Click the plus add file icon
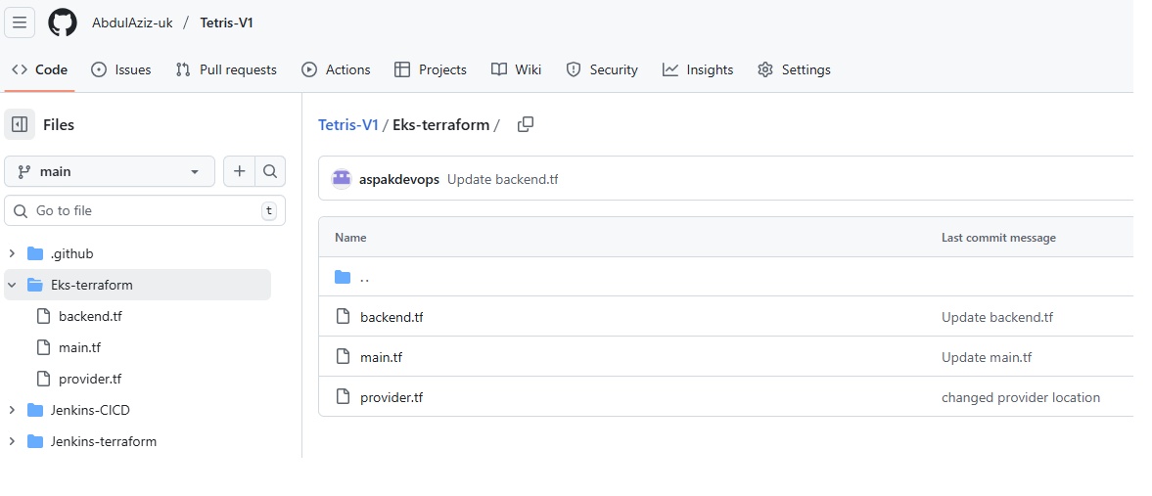 (x=239, y=171)
